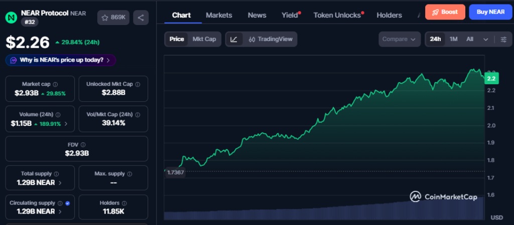Expand Volume (24h) details arrow

click(66, 124)
